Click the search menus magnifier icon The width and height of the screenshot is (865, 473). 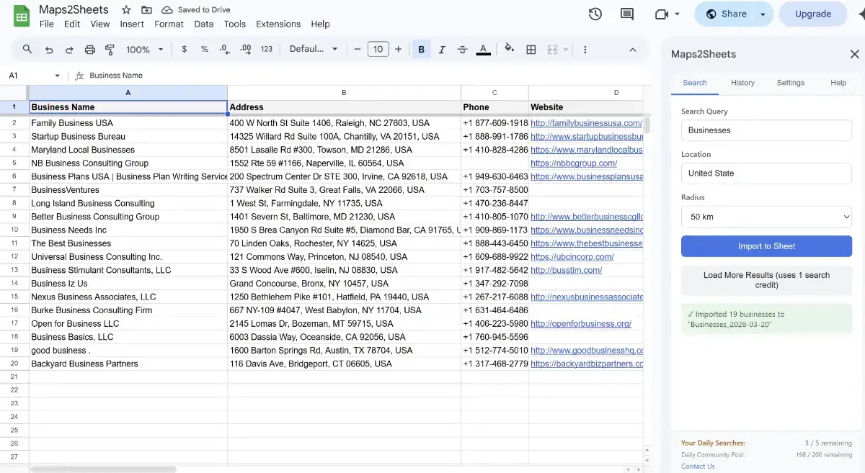(x=27, y=50)
